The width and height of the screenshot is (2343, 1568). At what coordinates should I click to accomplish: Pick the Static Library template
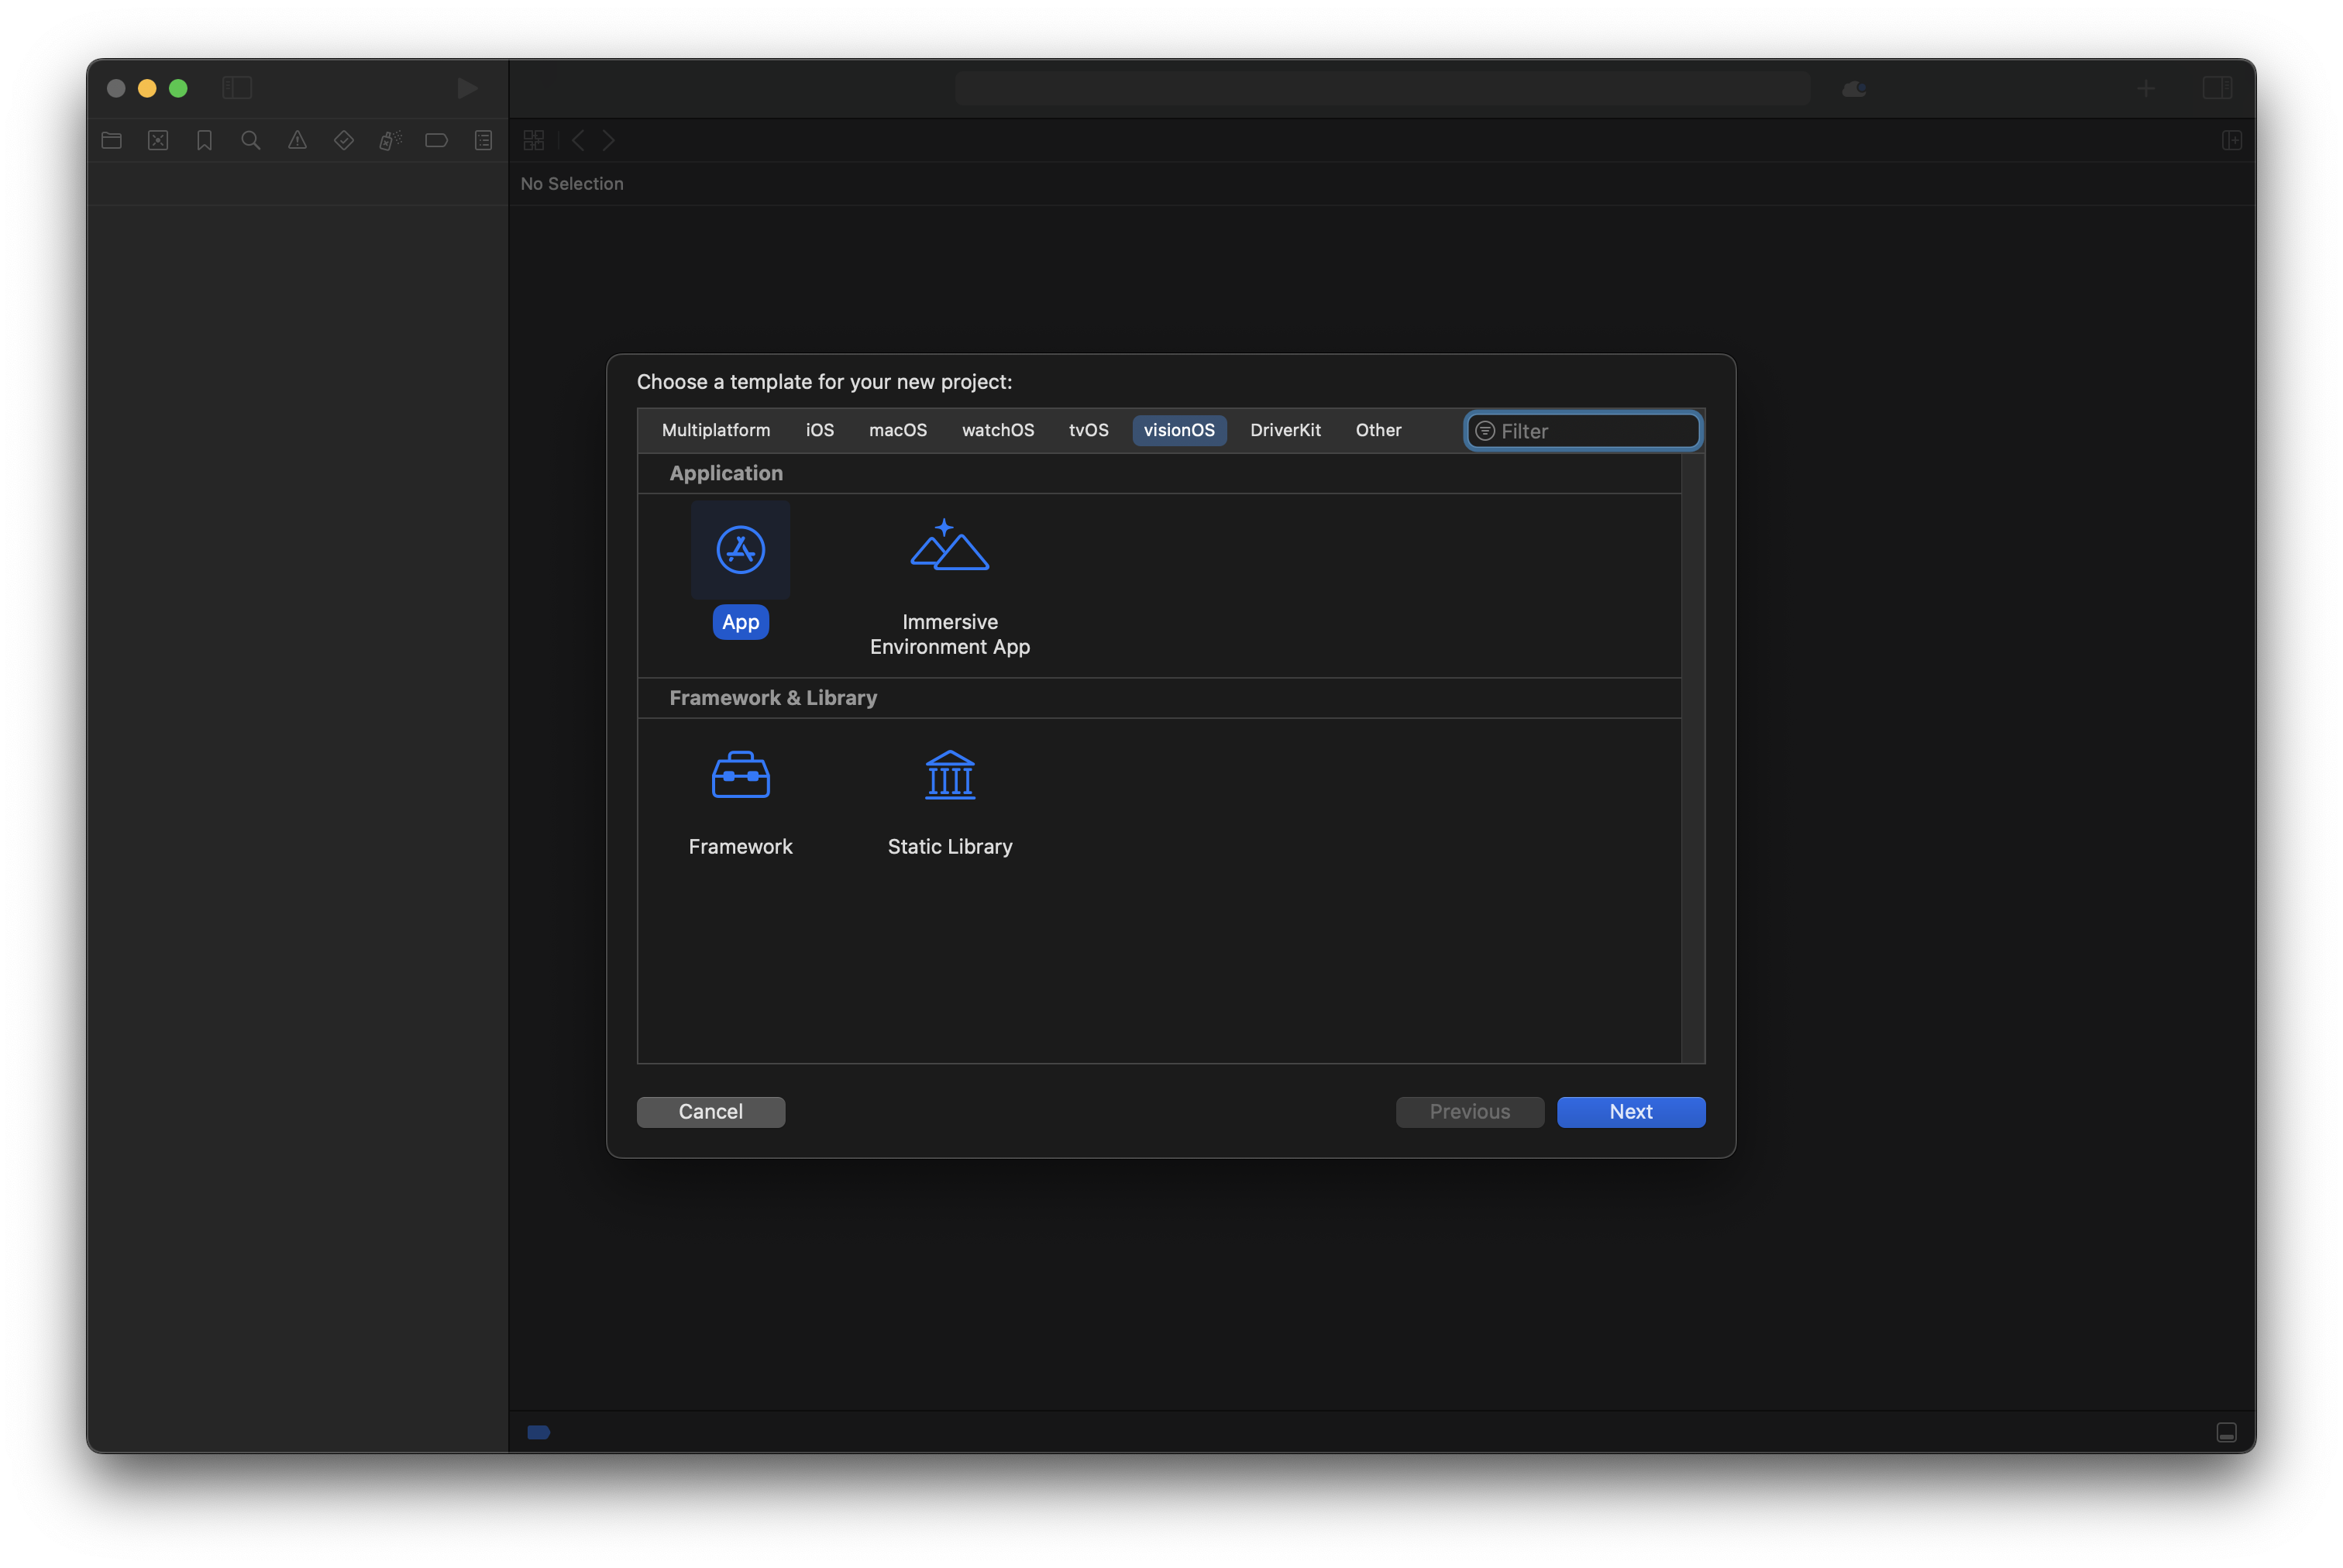click(949, 775)
